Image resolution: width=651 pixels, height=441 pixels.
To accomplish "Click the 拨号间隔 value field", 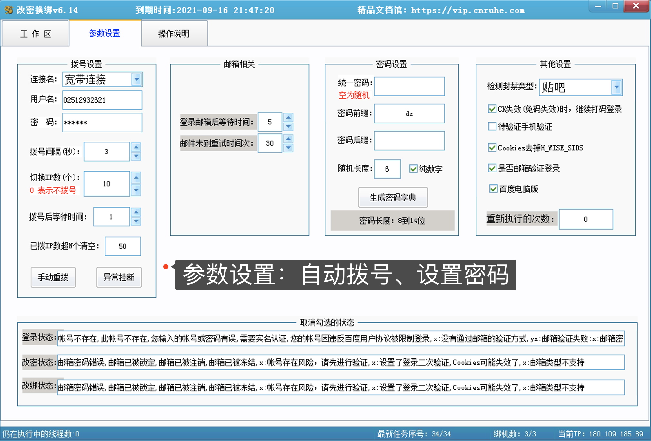I will coord(107,152).
